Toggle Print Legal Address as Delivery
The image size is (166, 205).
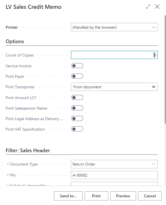point(77,119)
